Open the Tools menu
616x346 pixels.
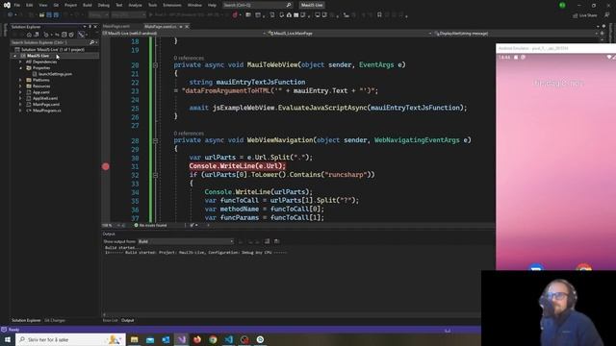point(152,5)
